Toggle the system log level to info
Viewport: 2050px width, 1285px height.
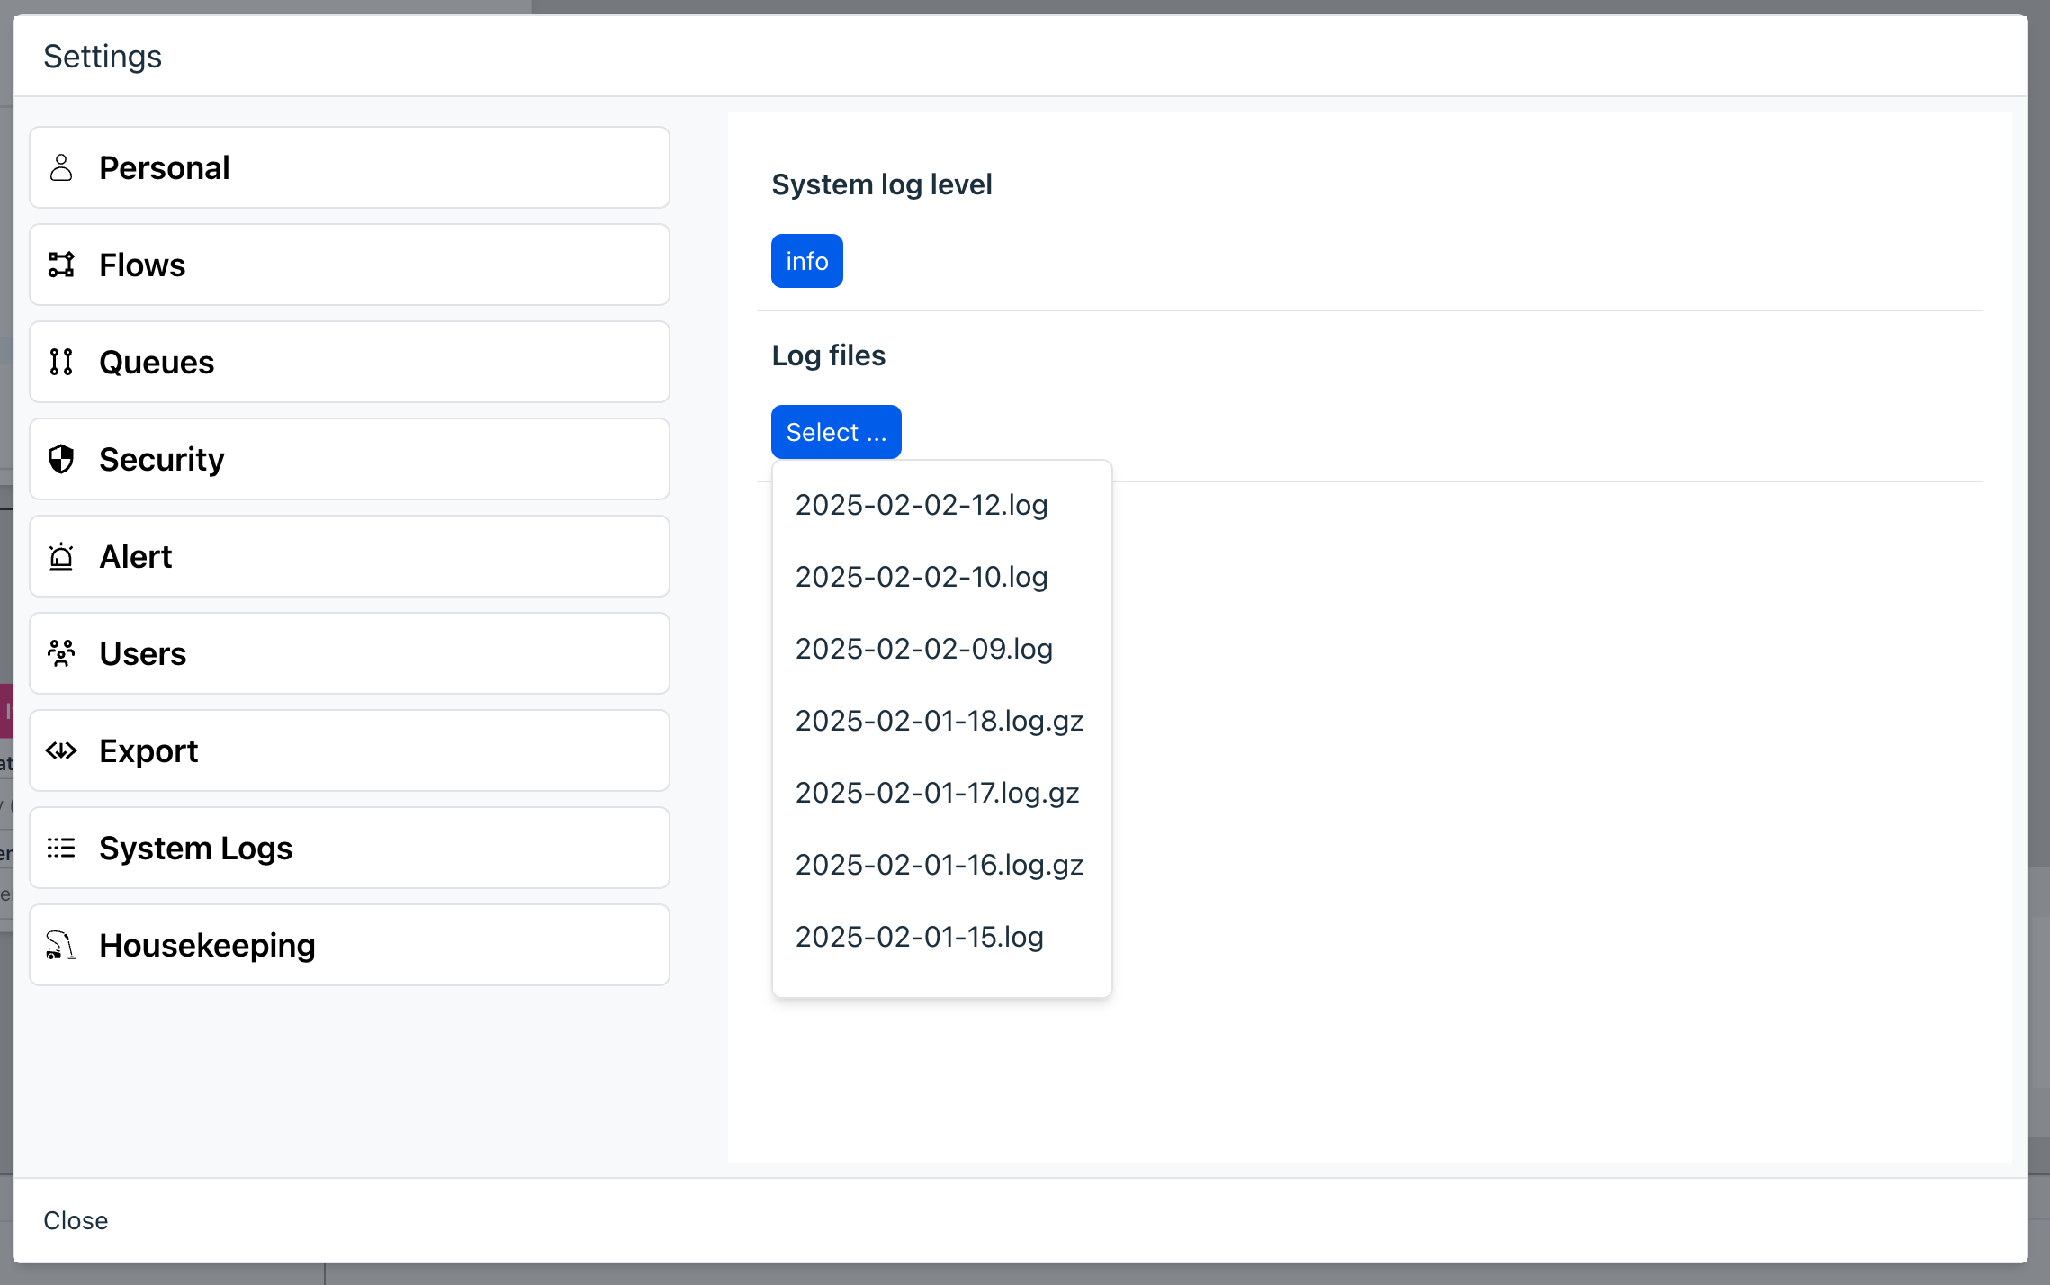806,261
